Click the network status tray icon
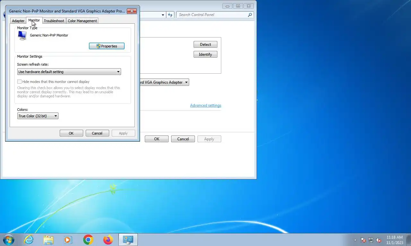The height and width of the screenshot is (246, 411). point(371,240)
